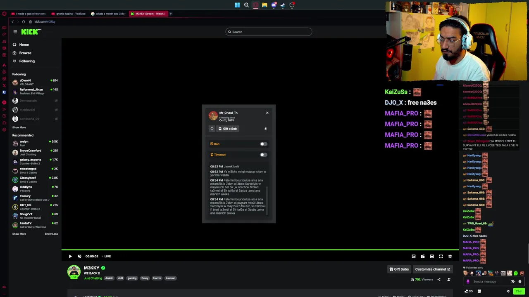Screen dimensions: 529x297
Task: Click the kick.com/m3kky address bar
Action: [x=45, y=21]
